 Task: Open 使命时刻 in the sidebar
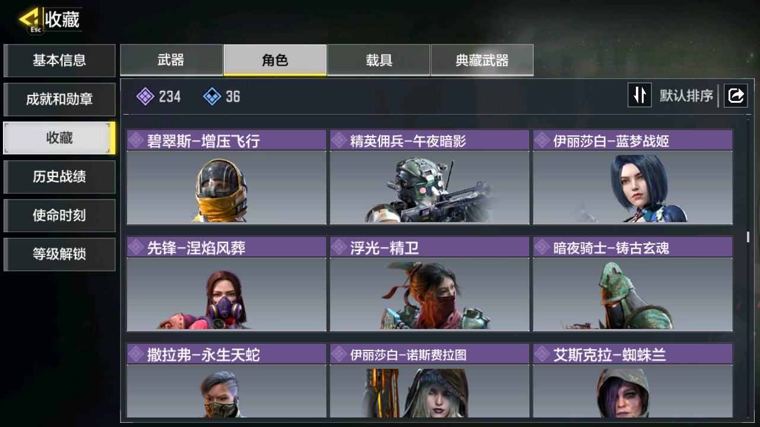pos(59,215)
